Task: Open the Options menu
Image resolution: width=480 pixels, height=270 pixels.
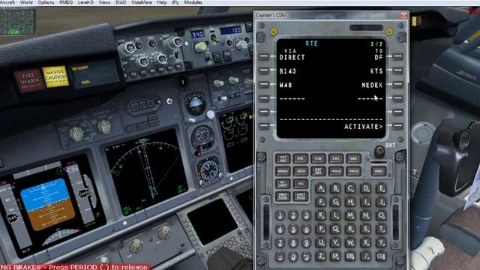Action: [46, 2]
